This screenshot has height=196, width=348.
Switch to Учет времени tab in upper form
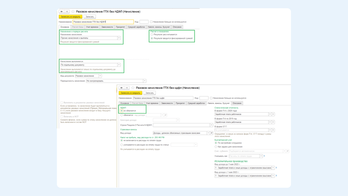click(x=92, y=27)
